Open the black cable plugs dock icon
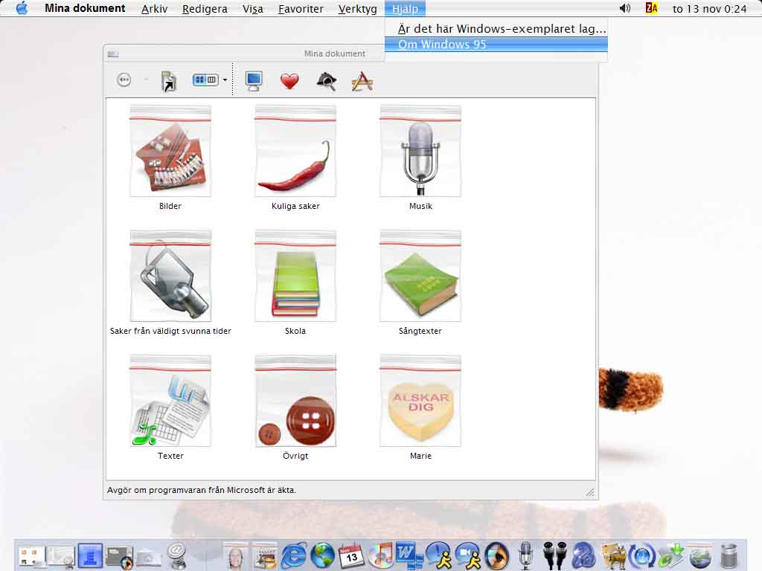This screenshot has width=762, height=571. 554,555
